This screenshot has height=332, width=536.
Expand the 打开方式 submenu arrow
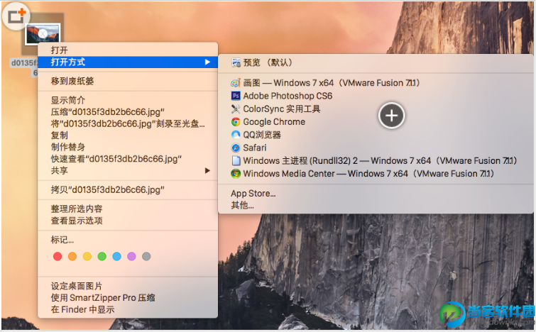click(207, 62)
